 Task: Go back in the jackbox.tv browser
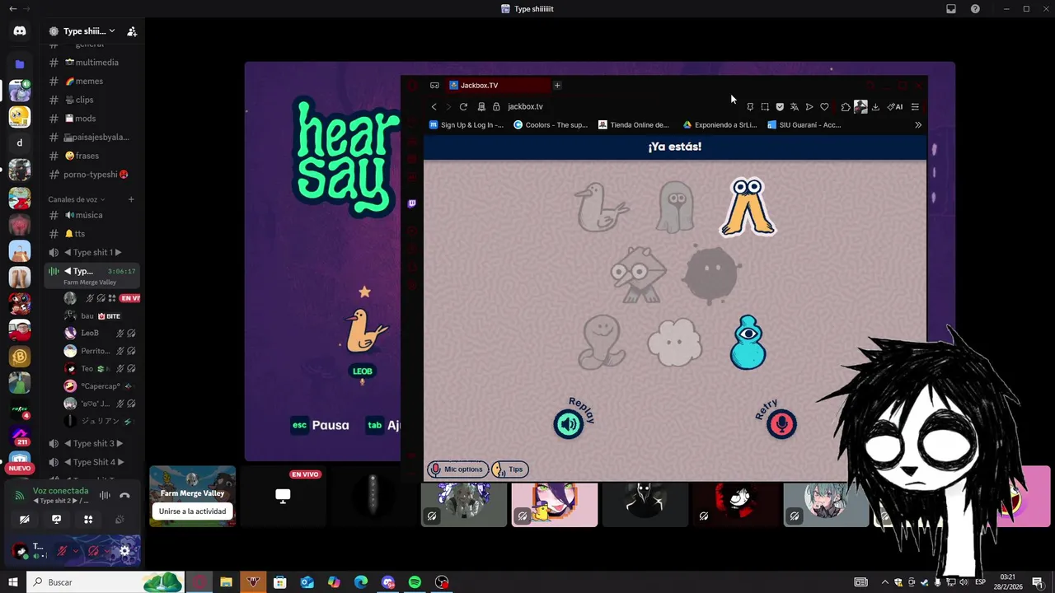coord(434,106)
